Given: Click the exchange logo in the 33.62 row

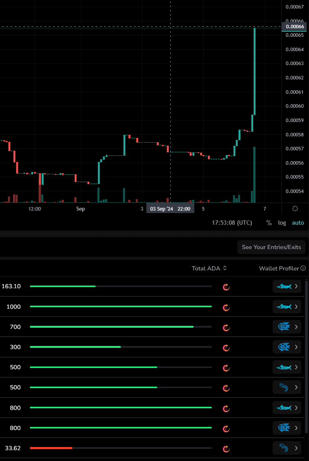Looking at the screenshot, I should point(226,448).
